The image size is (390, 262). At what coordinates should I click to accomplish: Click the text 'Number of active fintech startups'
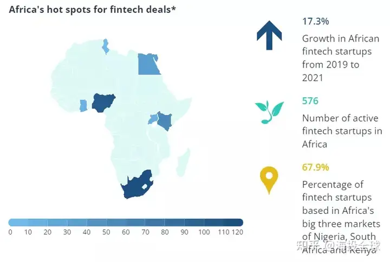(x=342, y=125)
